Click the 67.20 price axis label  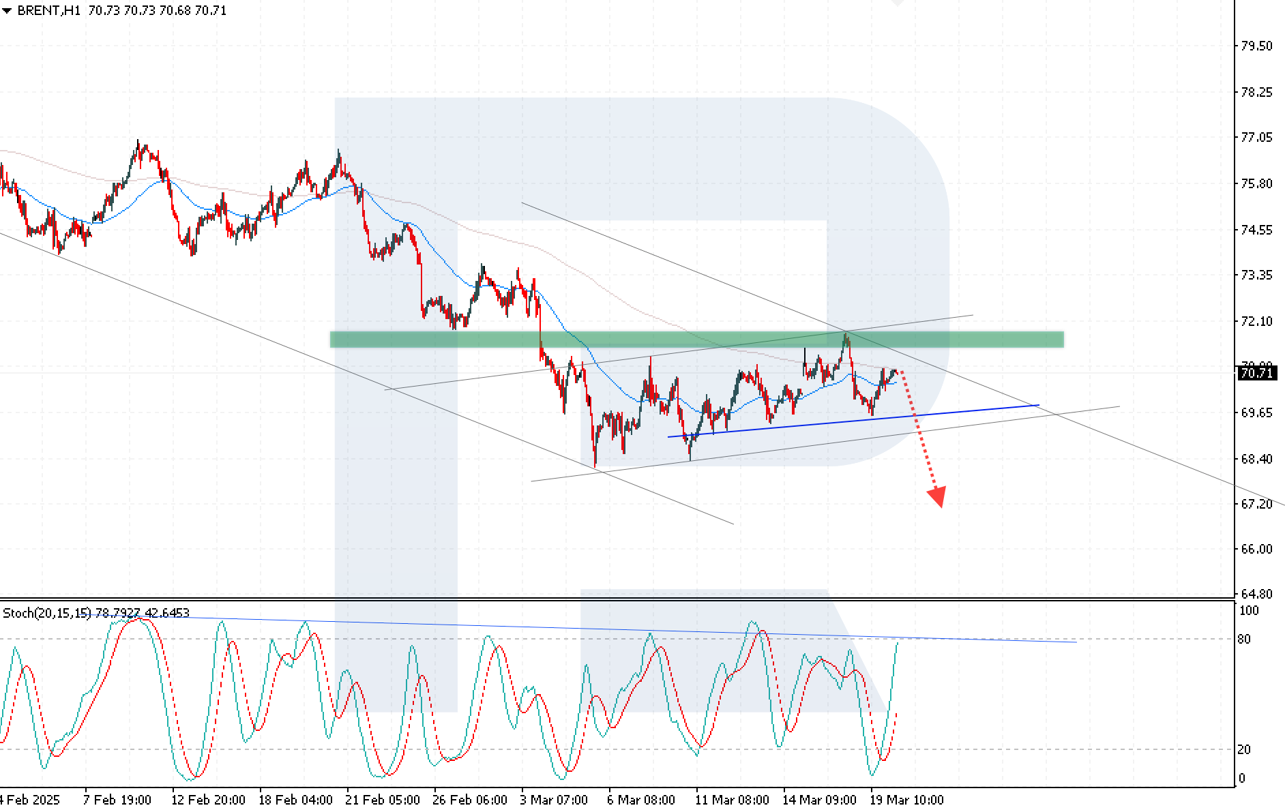(x=1256, y=504)
